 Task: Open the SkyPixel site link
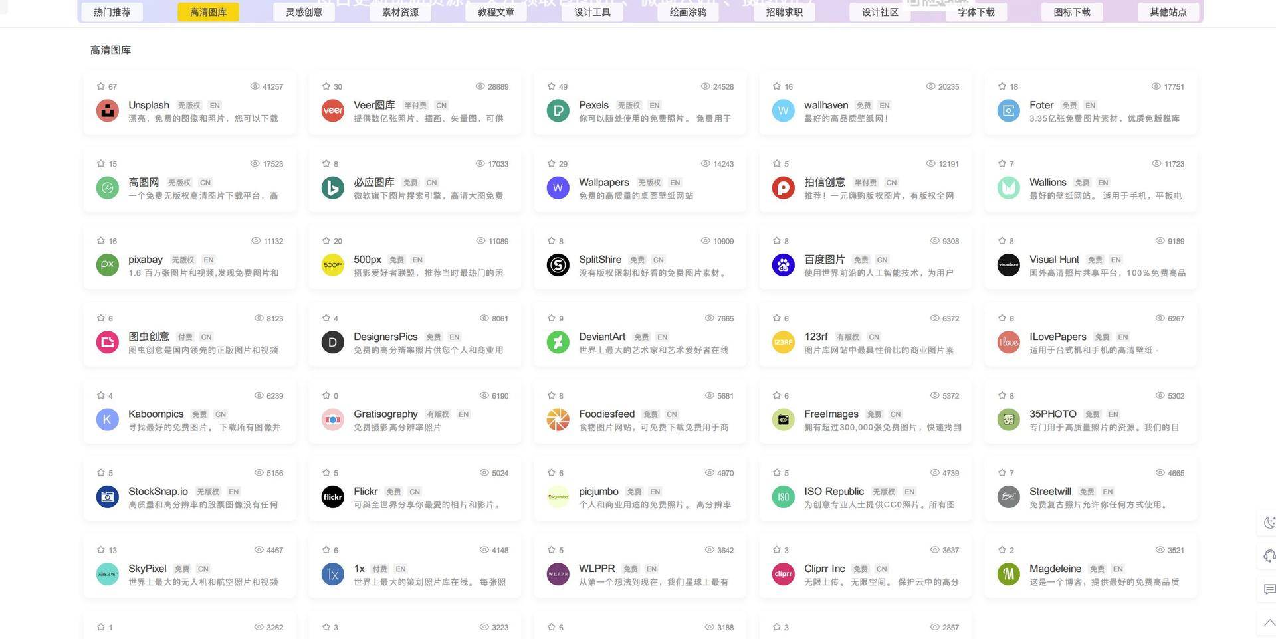pos(147,569)
